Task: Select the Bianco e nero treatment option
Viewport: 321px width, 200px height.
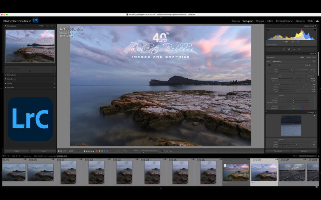Action: coord(311,57)
